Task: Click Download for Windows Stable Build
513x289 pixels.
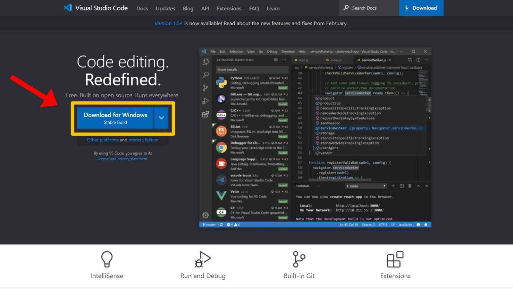Action: (x=115, y=118)
